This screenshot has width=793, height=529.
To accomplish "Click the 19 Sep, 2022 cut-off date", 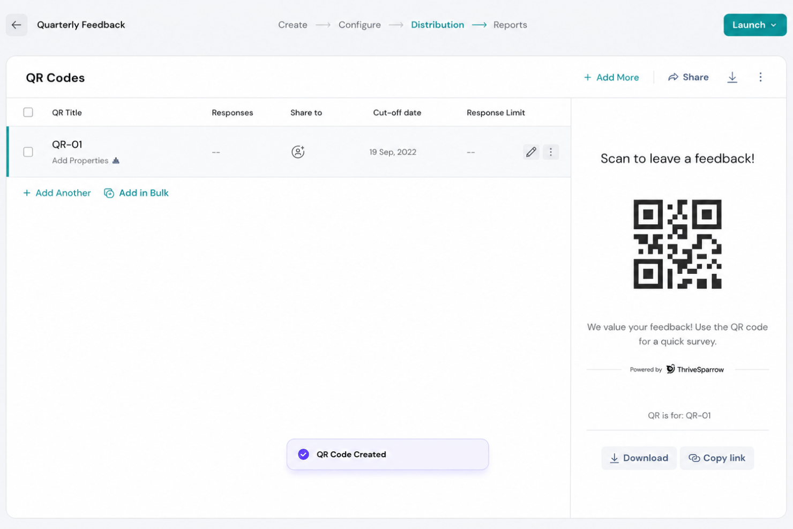I will 393,152.
